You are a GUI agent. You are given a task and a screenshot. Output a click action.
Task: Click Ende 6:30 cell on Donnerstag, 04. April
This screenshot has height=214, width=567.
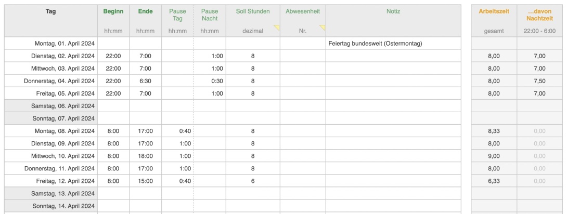tap(145, 81)
